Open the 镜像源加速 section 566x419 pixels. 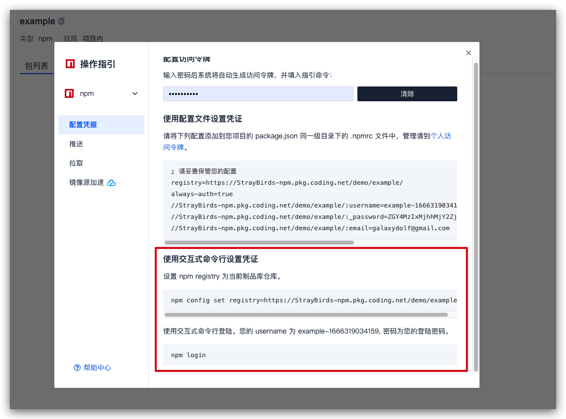point(87,183)
